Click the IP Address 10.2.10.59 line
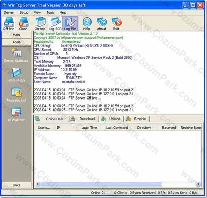Viewport: 207px width, 198px height. pyautogui.click(x=55, y=70)
